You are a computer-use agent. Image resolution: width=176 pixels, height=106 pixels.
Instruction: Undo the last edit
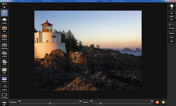point(172,24)
